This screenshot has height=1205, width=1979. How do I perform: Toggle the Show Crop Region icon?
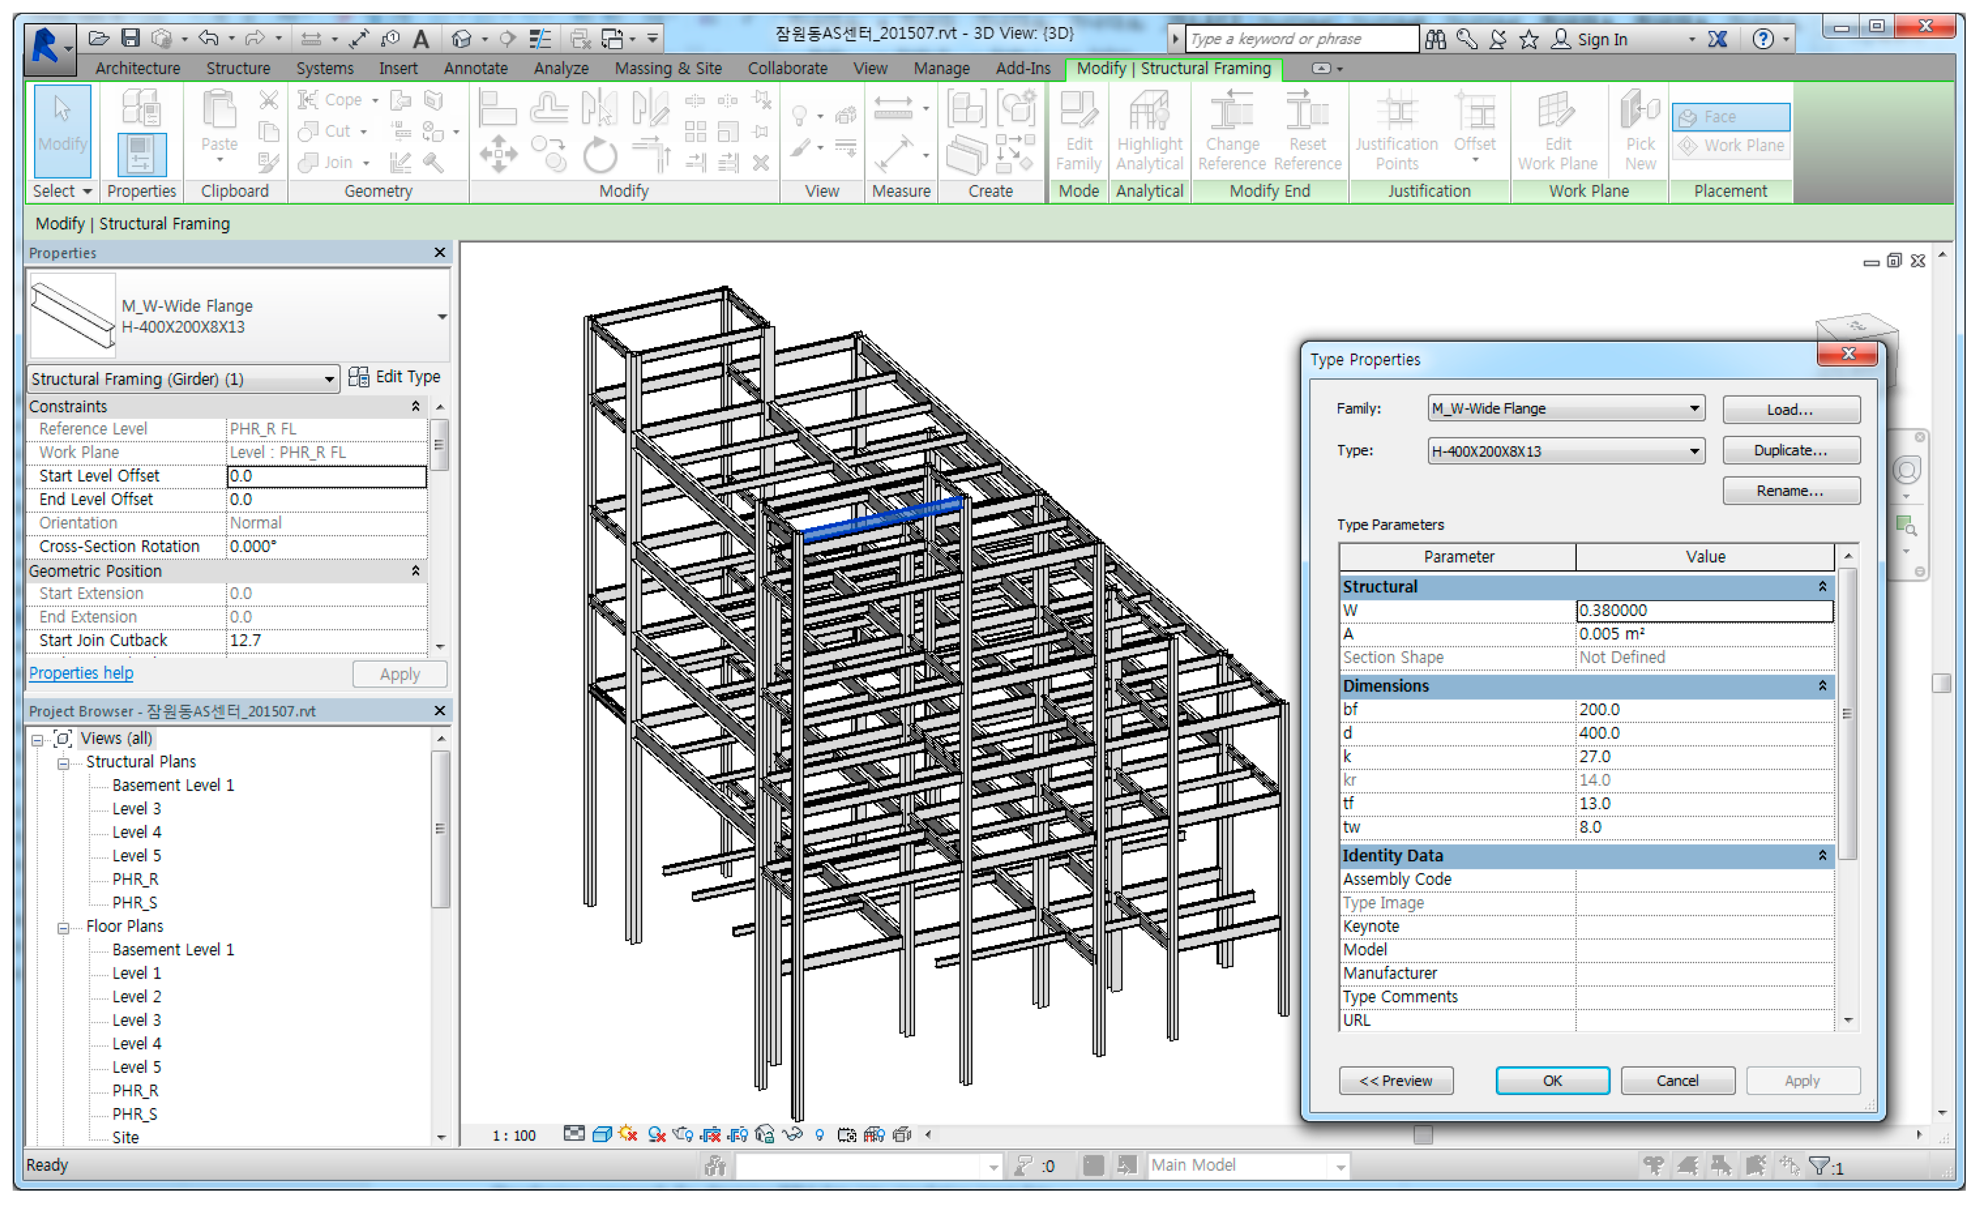tap(737, 1134)
